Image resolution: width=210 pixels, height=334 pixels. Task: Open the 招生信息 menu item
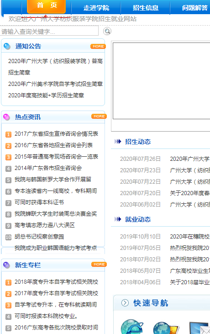tap(146, 8)
